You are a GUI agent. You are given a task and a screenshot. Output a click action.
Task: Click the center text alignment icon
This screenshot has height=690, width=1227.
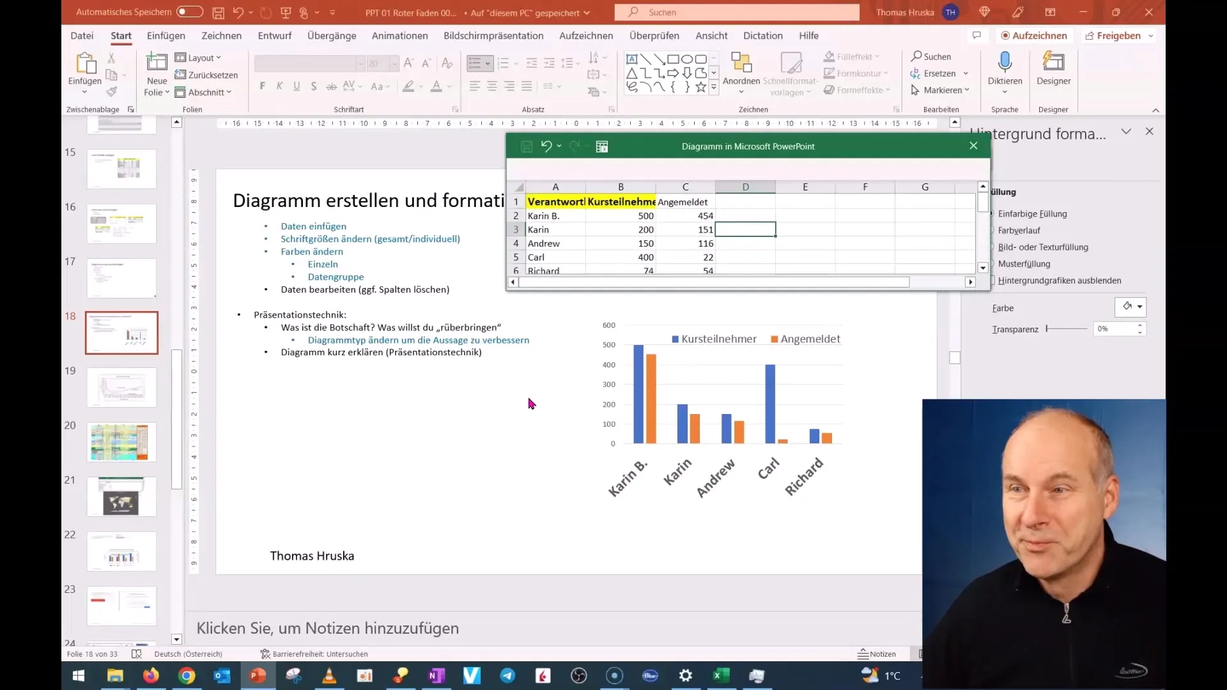tap(492, 86)
